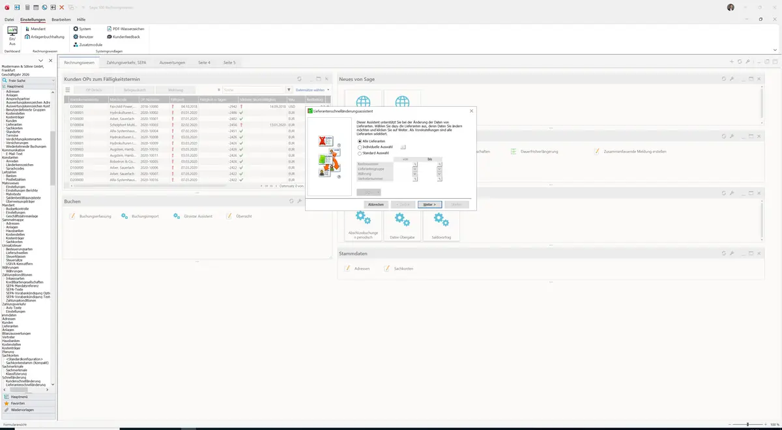The height and width of the screenshot is (430, 782).
Task: Switch to the Zahlungsverkehr, SEPA tab
Action: click(126, 63)
